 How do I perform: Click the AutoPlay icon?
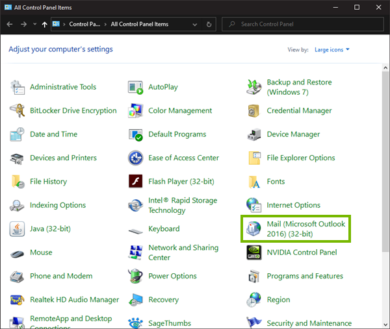point(136,87)
